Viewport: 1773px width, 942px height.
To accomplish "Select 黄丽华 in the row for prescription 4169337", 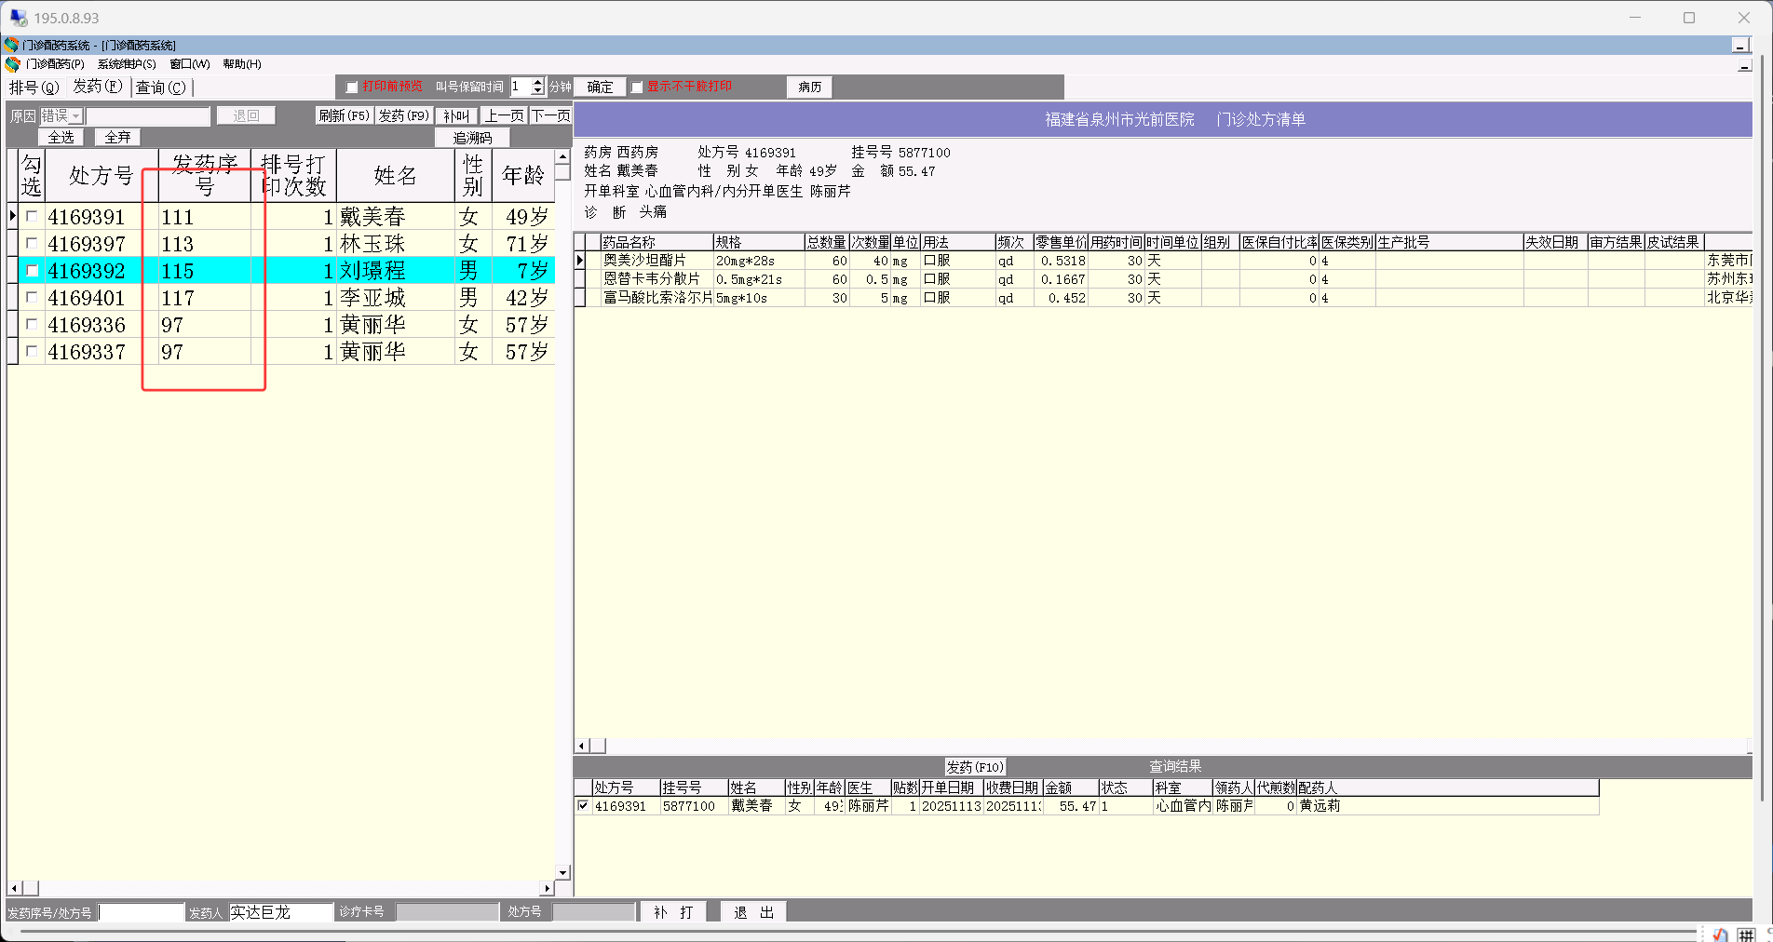I will pos(372,352).
